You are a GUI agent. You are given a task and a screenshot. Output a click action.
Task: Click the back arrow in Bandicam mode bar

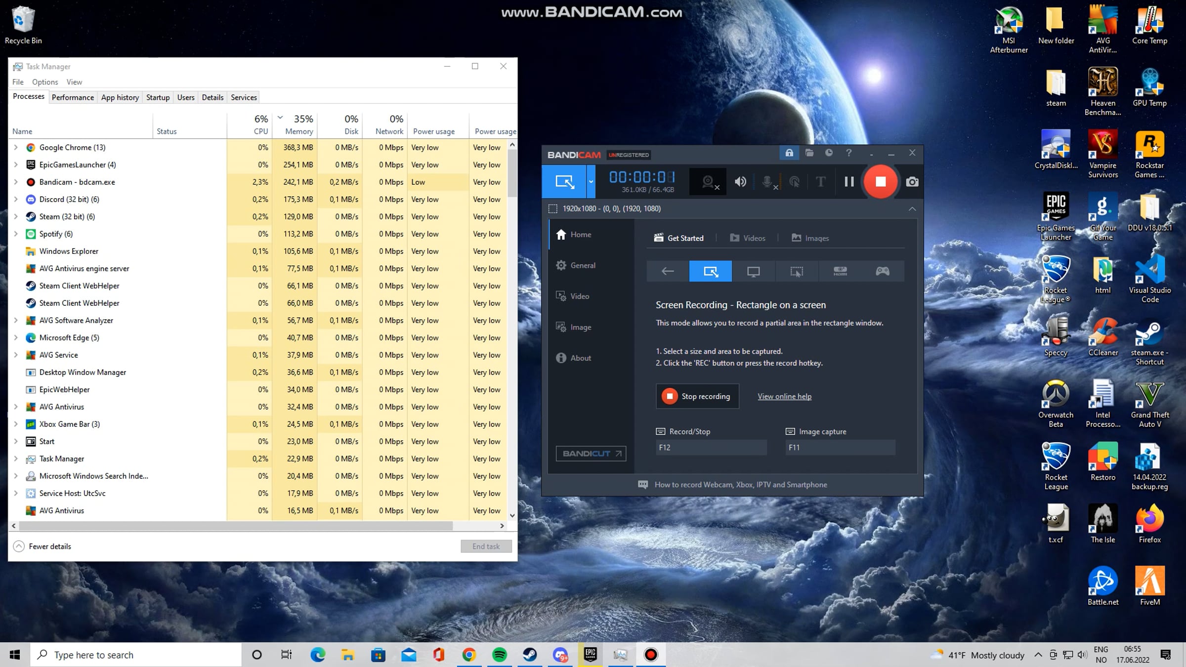tap(668, 271)
